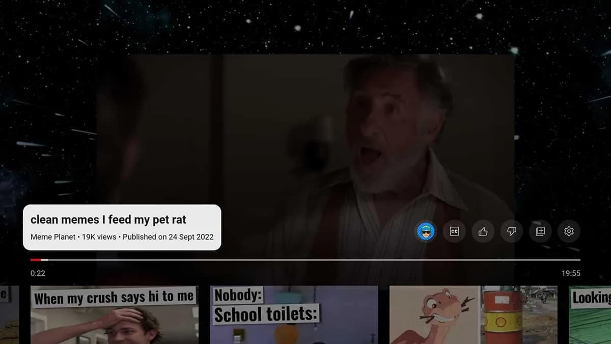Open the settings gear icon
This screenshot has width=611, height=344.
(569, 231)
